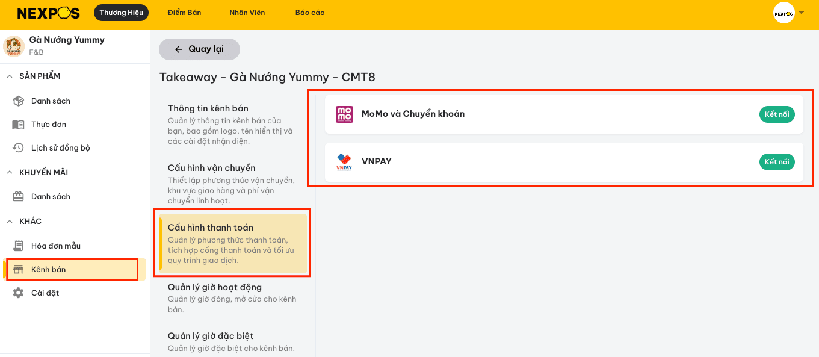Click the MoMo logo icon

pos(344,114)
